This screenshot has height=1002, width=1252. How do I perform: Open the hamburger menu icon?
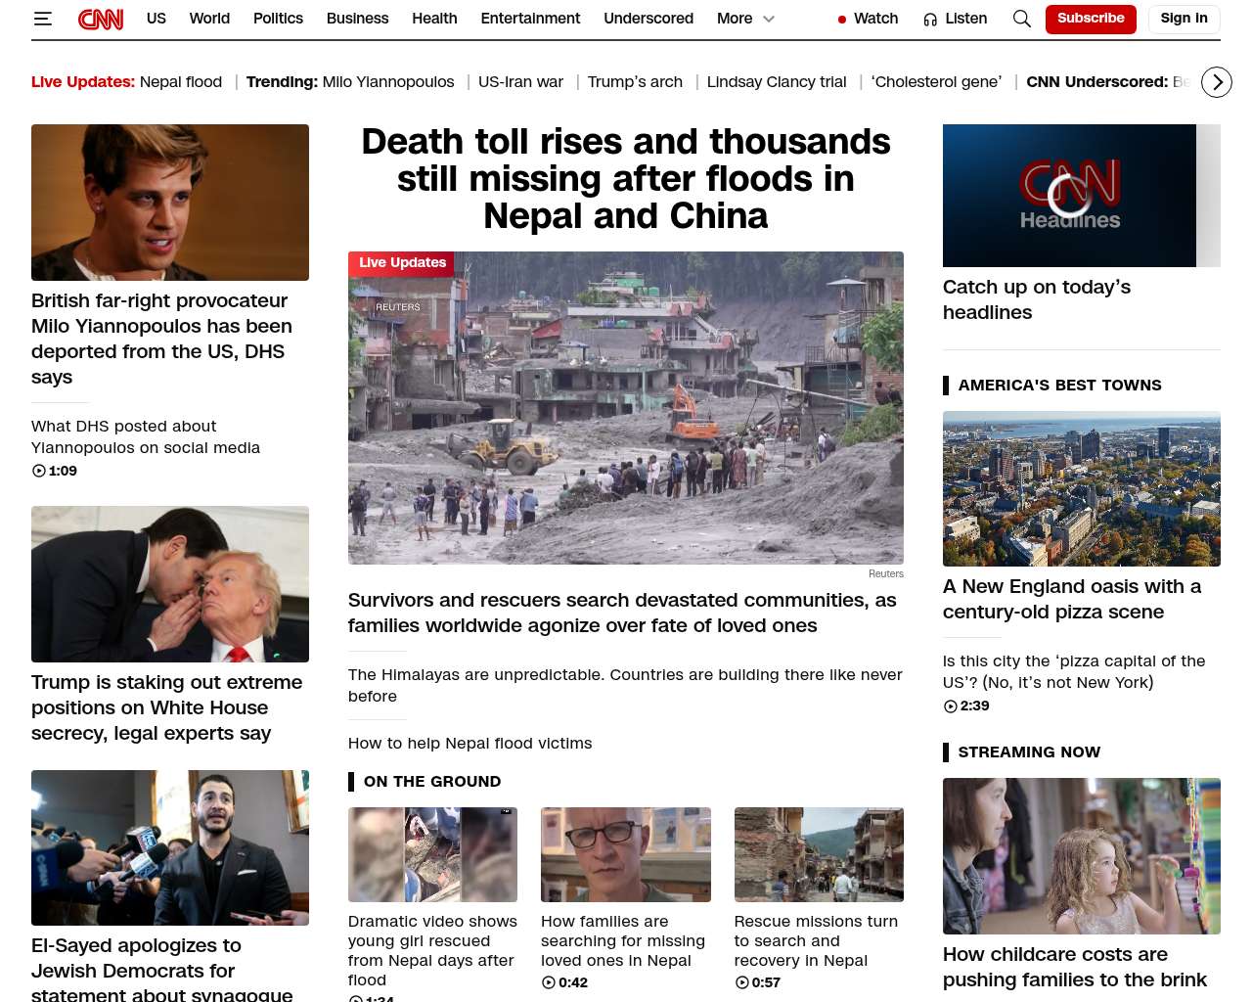[42, 19]
